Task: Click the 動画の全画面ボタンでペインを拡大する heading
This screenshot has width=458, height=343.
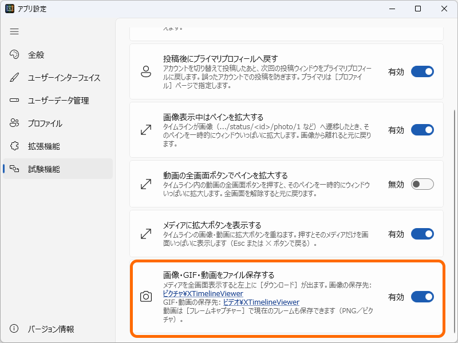Action: point(225,176)
